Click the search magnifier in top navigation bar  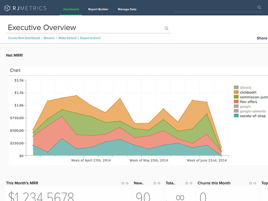tap(259, 7)
